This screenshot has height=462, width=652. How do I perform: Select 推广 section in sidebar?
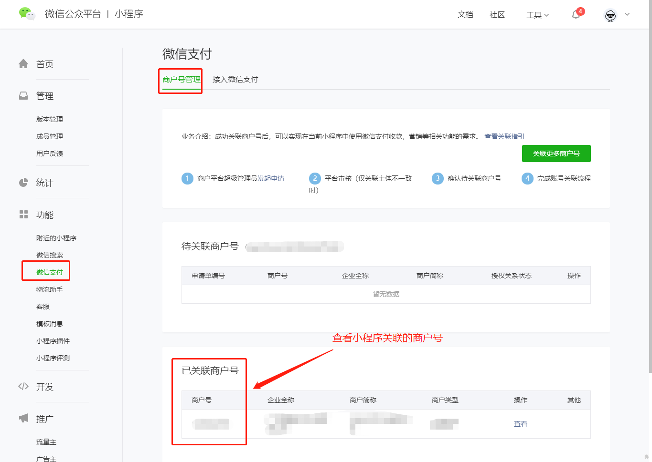pos(45,419)
